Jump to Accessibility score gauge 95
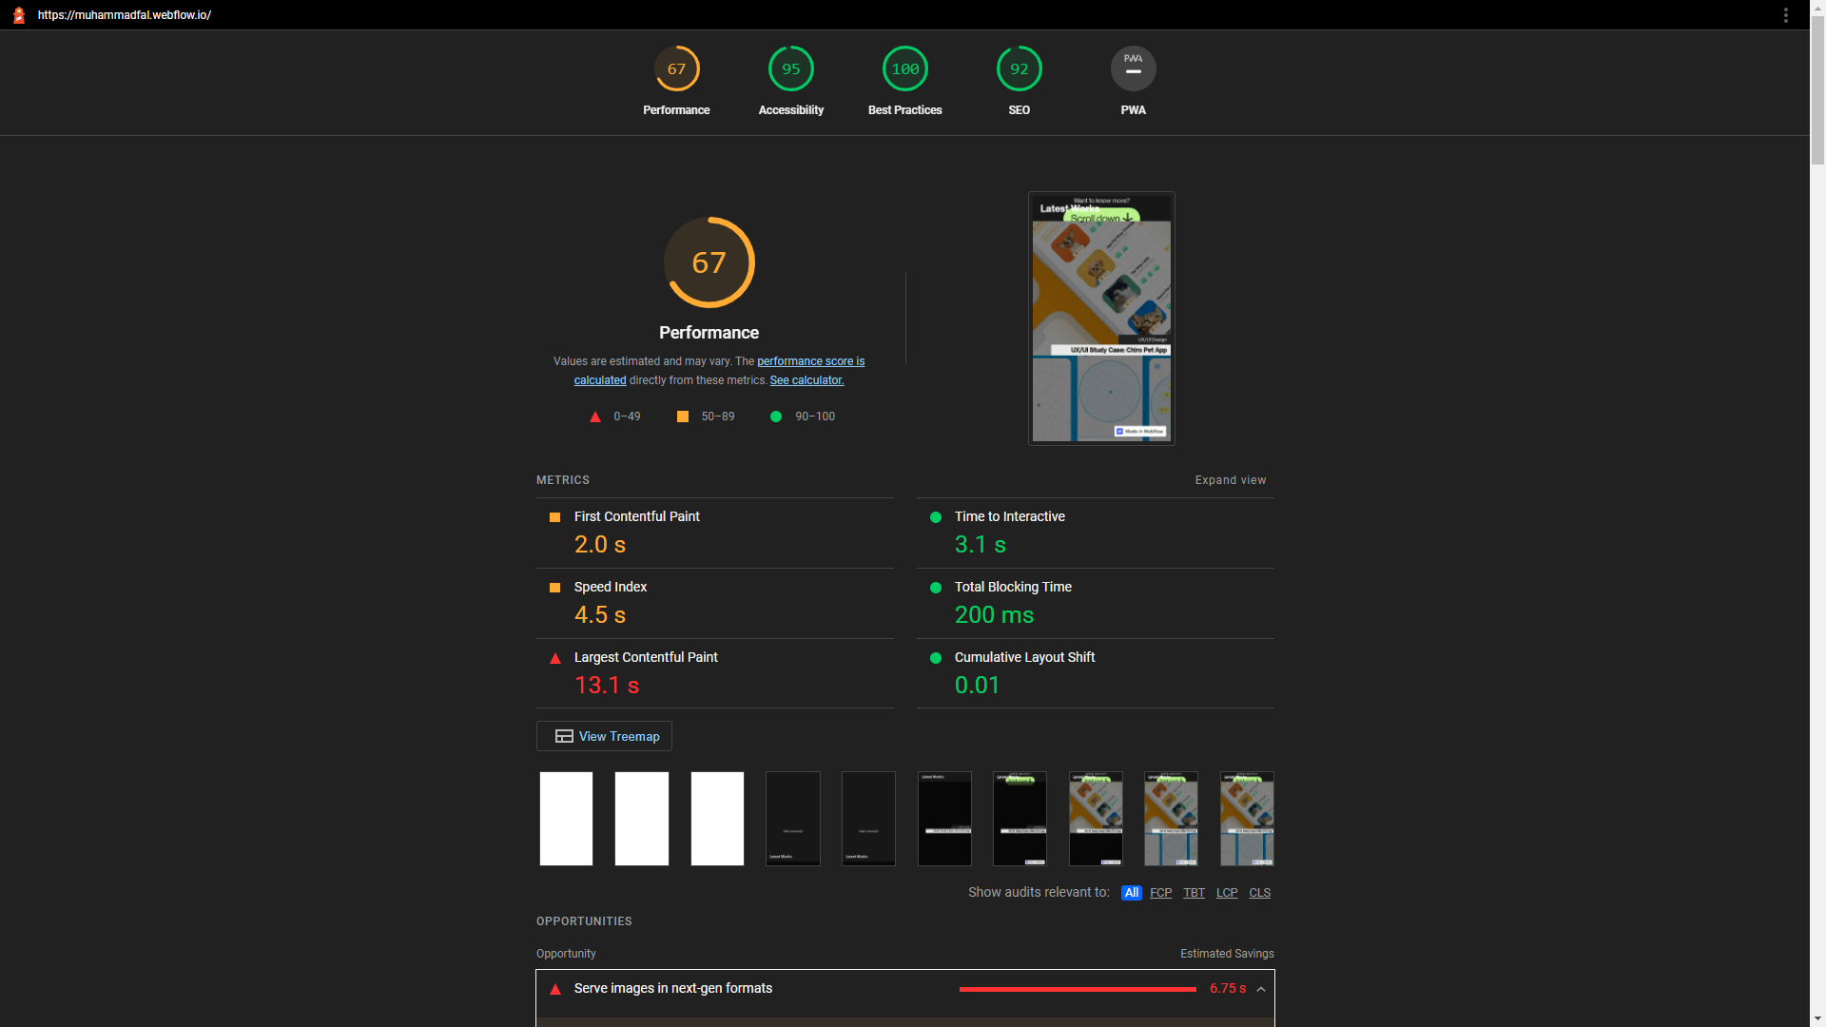 click(790, 69)
